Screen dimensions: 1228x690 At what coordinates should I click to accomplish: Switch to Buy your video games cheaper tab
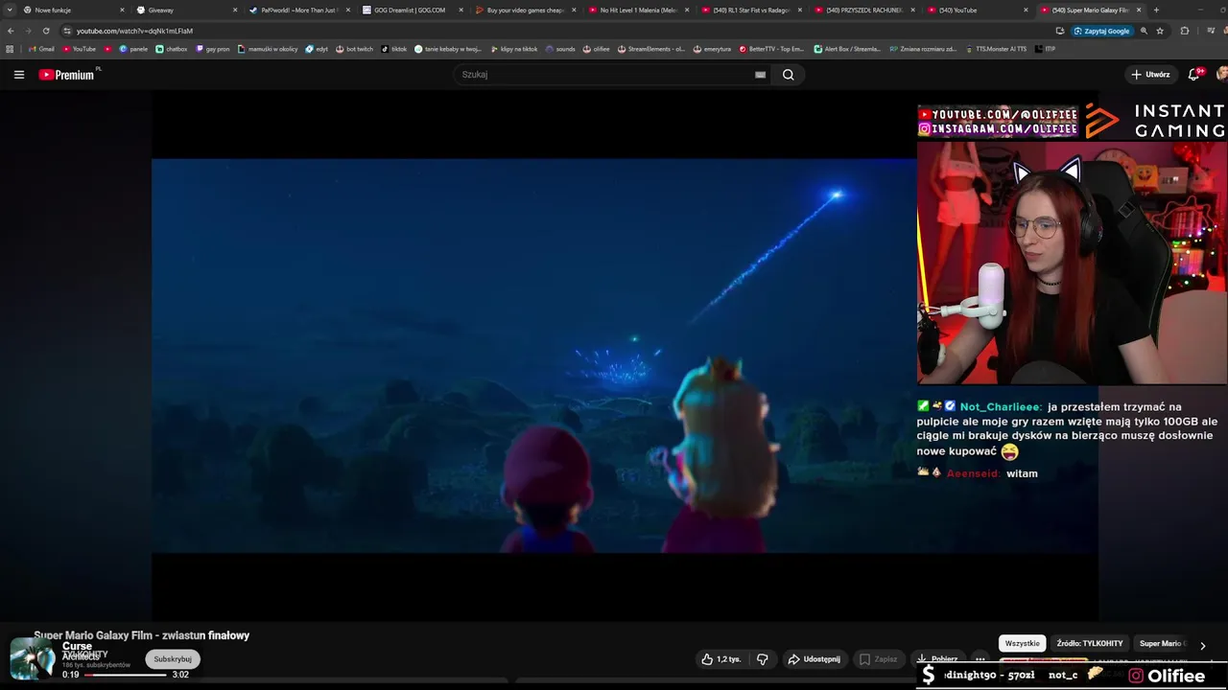[525, 10]
